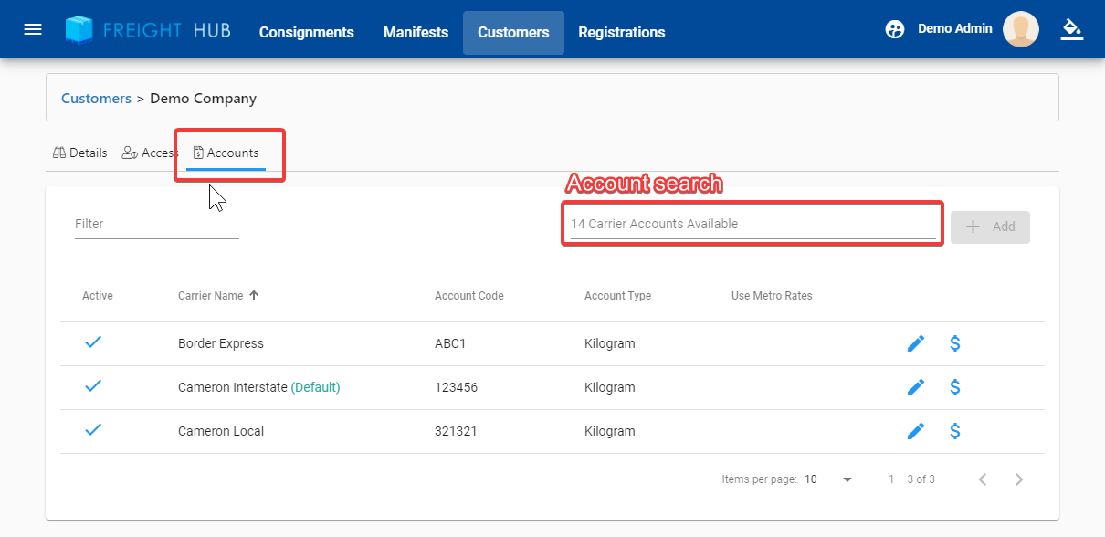Open rates for Cameron Local account

click(x=955, y=431)
